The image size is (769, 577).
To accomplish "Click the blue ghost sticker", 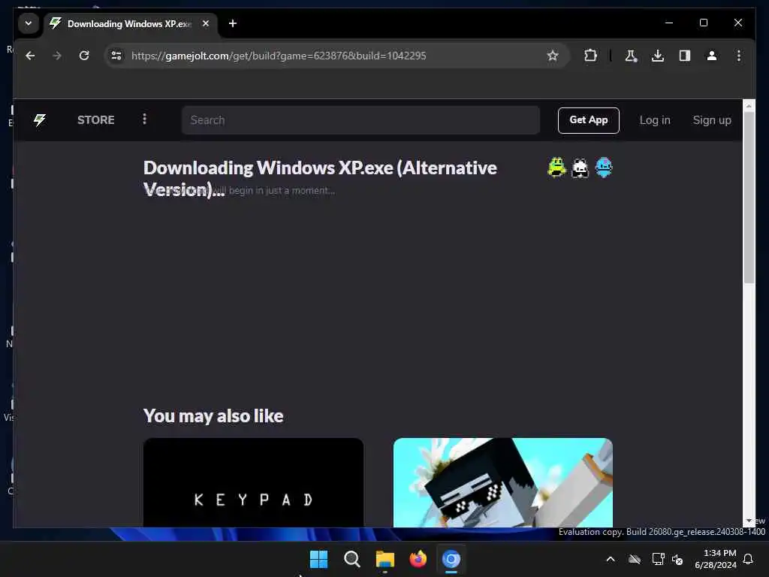I will coord(603,168).
